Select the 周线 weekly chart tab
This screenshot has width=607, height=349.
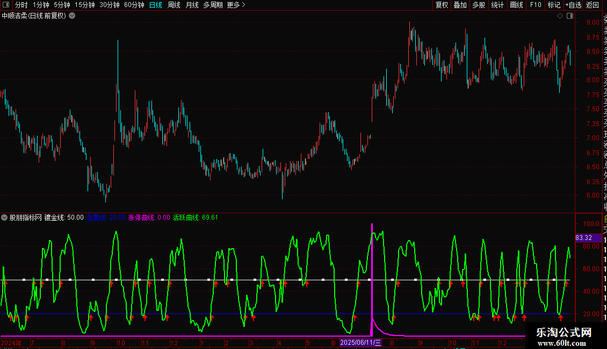point(174,5)
